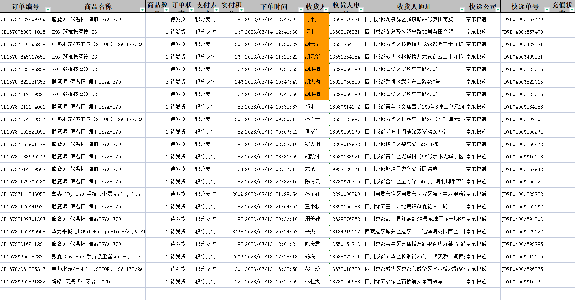Select the time cell 2023/03/13 22:32:10

[274, 182]
